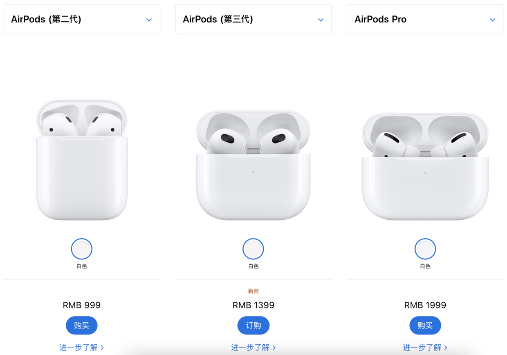Viewport: 507px width, 355px height.
Task: Click the third-generation AirPods product image
Action: 253,165
